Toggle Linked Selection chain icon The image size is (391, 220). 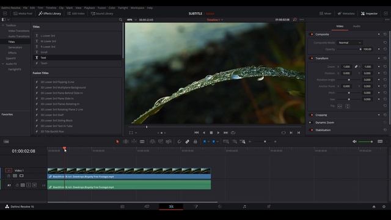coord(188,142)
